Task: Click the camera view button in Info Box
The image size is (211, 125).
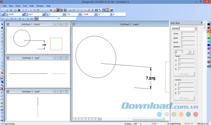Action: [179, 52]
